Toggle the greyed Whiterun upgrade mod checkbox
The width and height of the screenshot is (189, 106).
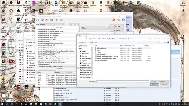click(x=39, y=61)
